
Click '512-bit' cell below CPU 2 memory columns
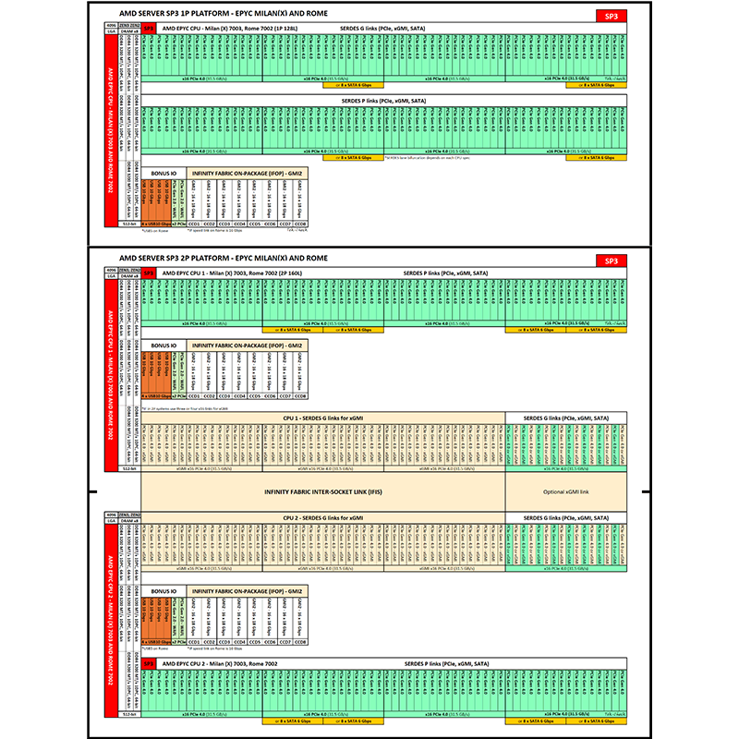click(x=128, y=714)
